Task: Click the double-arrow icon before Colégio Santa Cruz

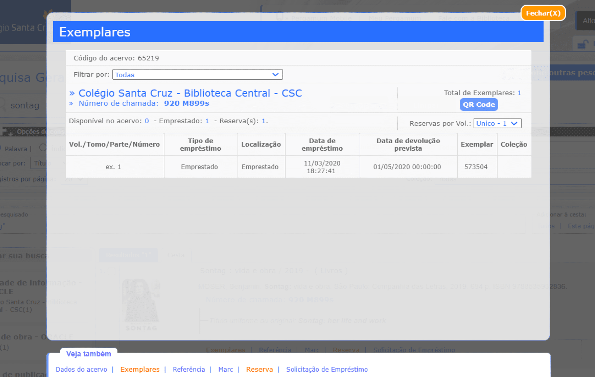Action: click(72, 93)
